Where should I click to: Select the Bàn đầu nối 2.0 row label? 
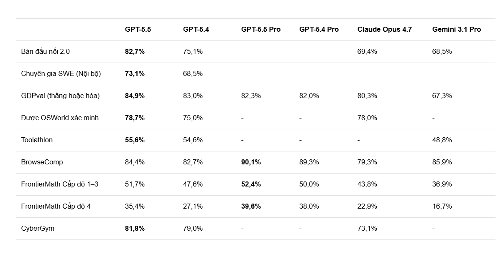(x=45, y=51)
